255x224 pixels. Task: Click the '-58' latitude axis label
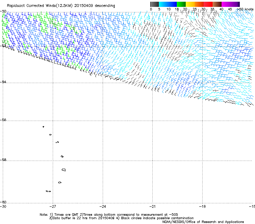click(3, 160)
